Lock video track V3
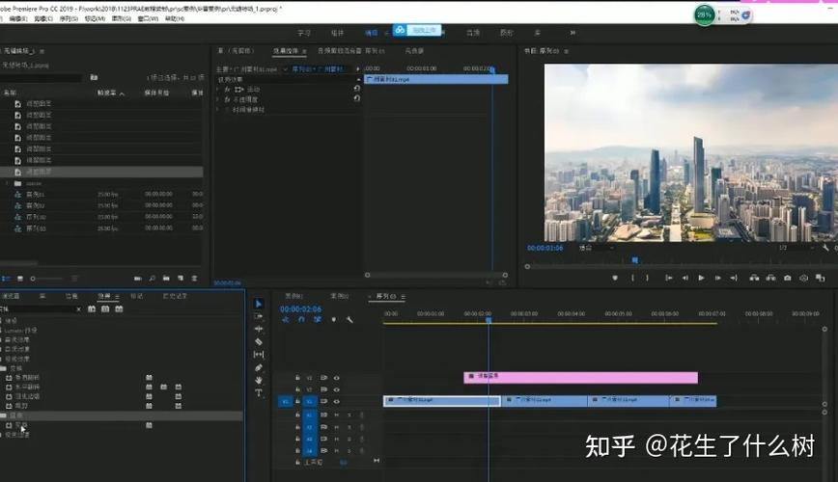838x482 pixels. click(x=297, y=378)
